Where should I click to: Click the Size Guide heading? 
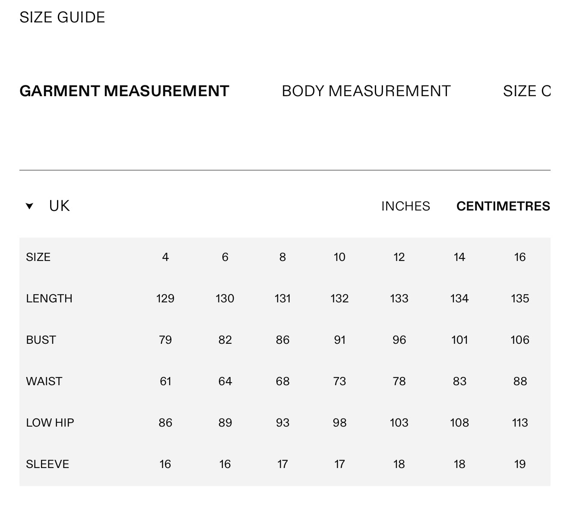62,17
